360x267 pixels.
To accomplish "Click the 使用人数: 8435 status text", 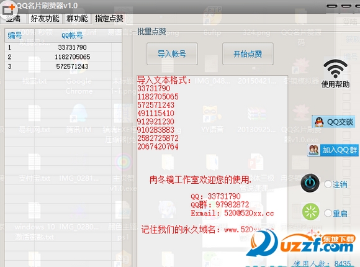I will point(322,263).
